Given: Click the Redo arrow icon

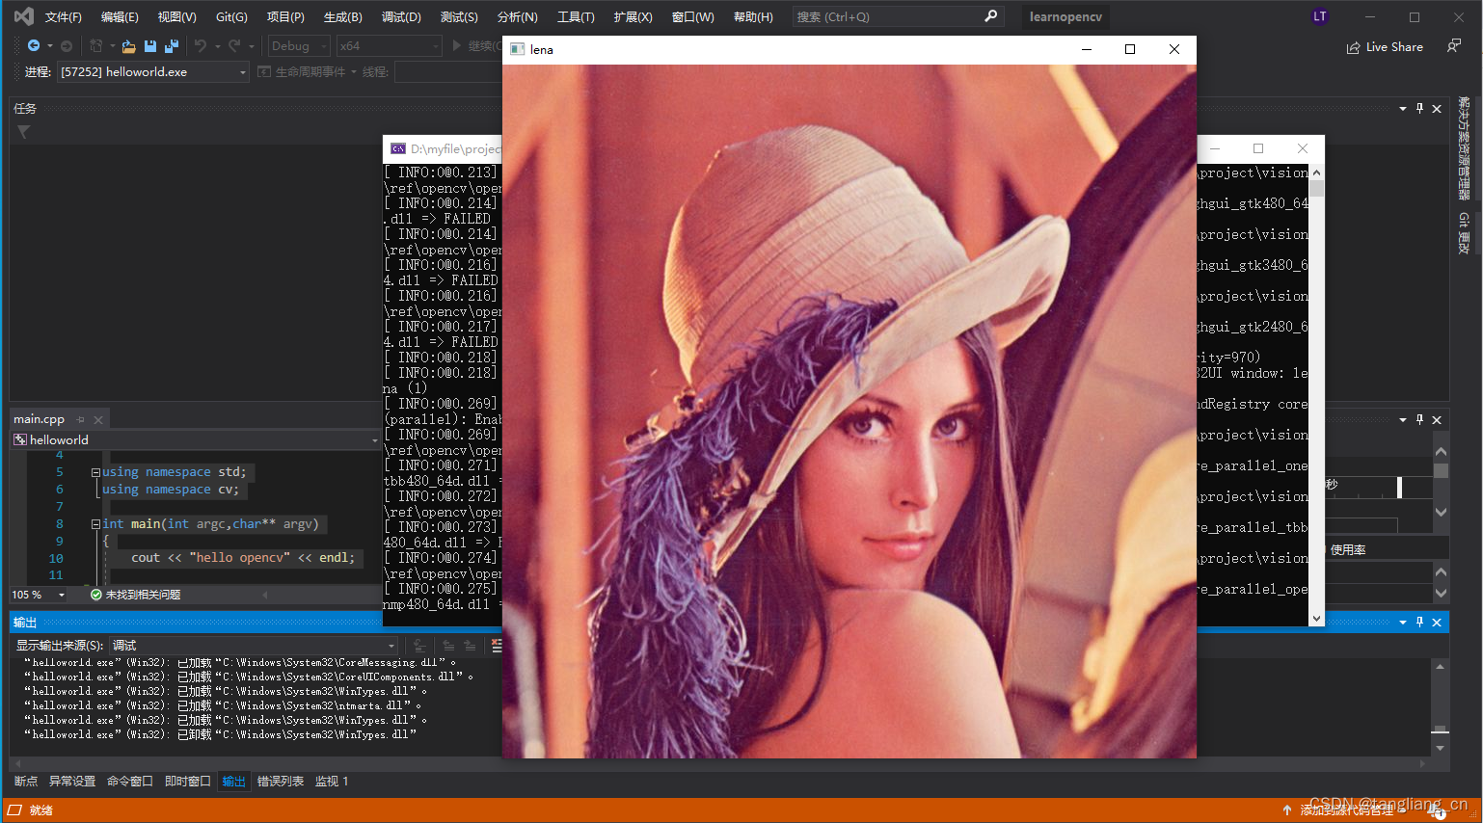Looking at the screenshot, I should (234, 45).
